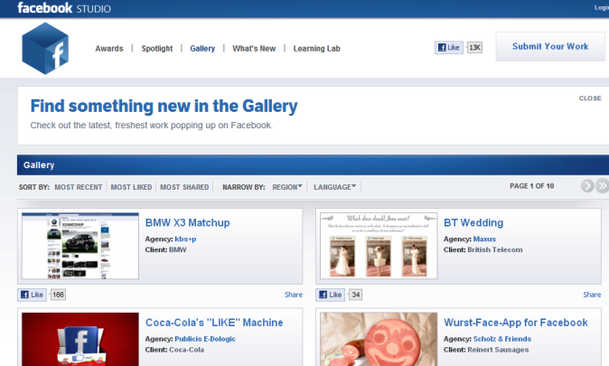Click the Facebook Studio cube logo

[x=45, y=48]
